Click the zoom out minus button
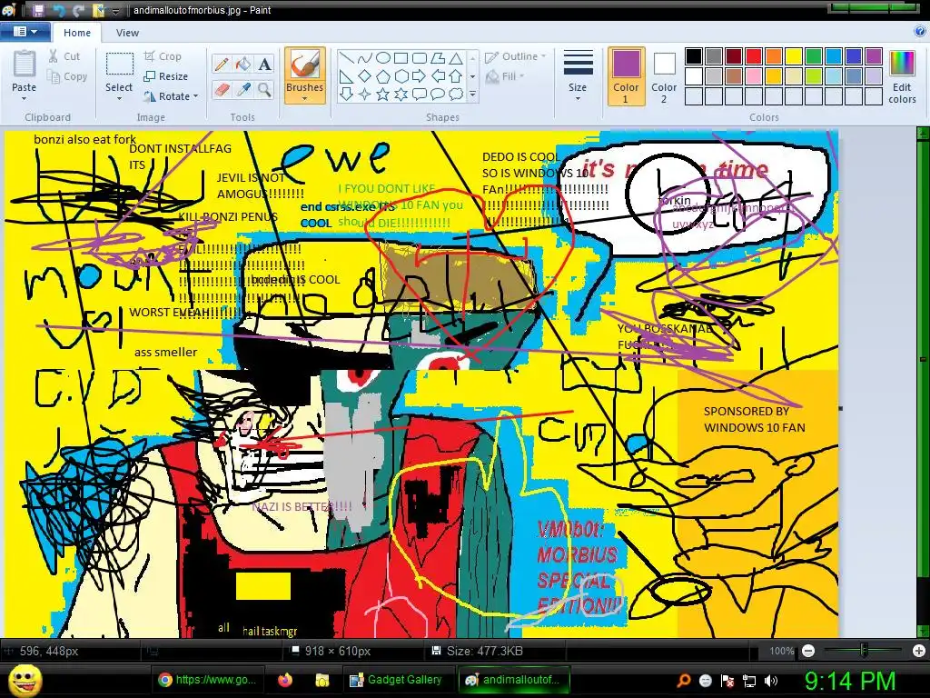Viewport: 930px width, 698px height. pos(808,651)
